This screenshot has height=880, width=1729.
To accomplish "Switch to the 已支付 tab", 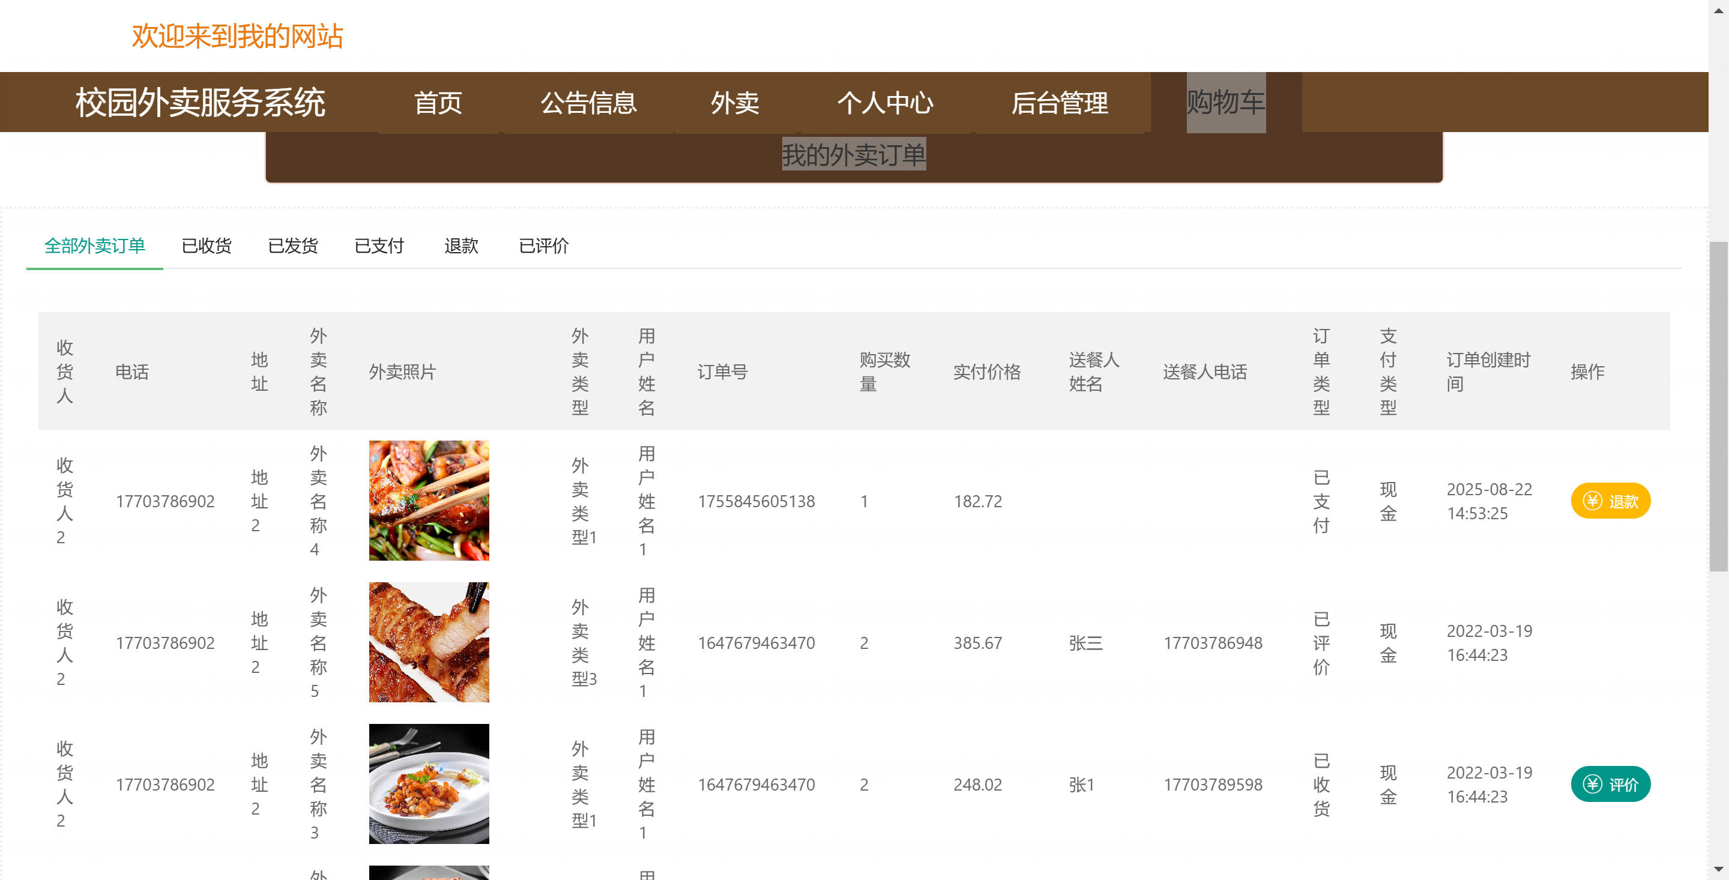I will point(379,246).
